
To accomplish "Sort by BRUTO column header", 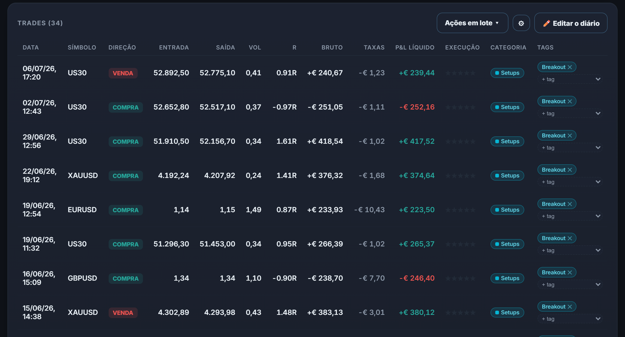I will coord(332,48).
